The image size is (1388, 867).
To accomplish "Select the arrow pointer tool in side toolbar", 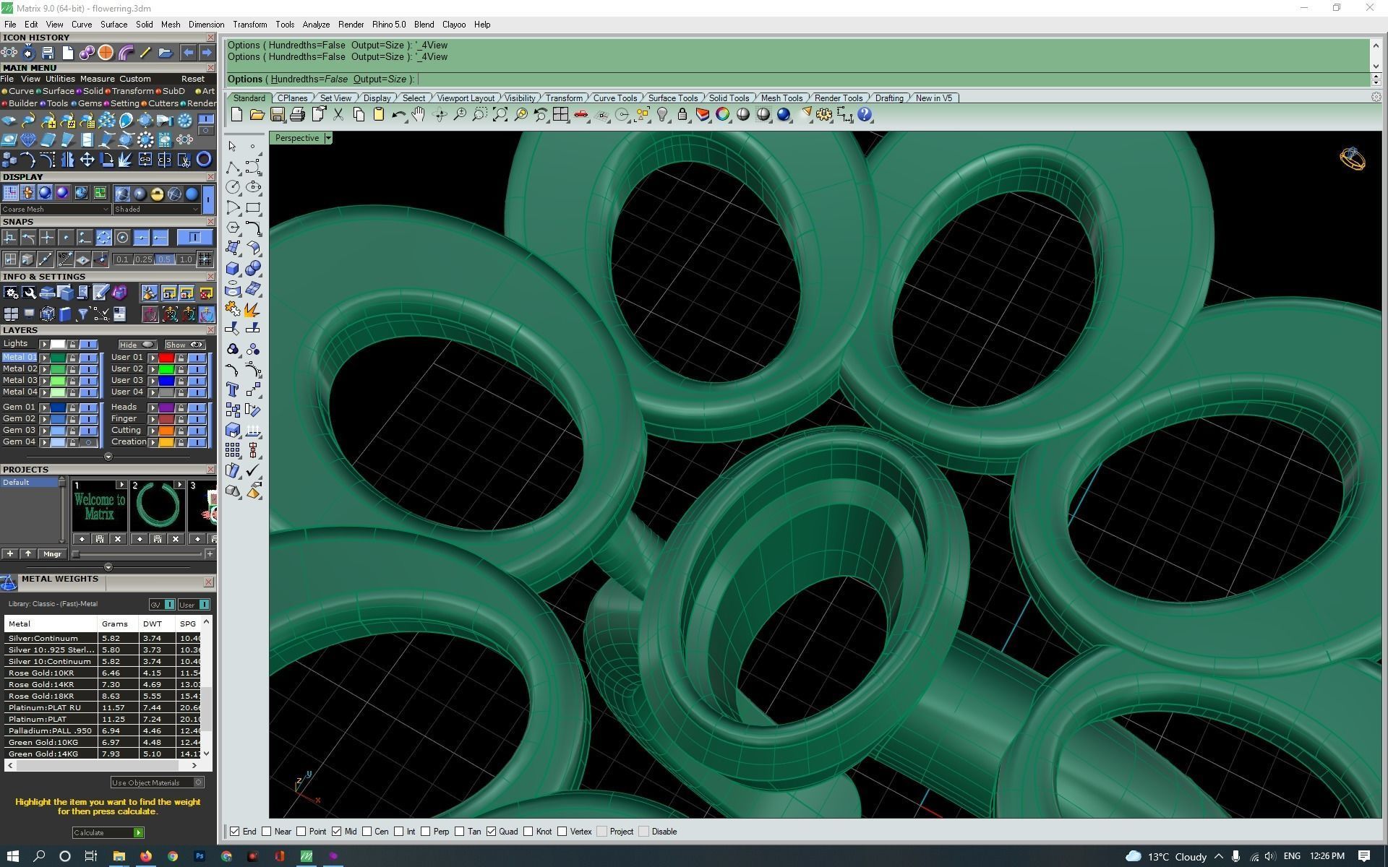I will click(x=233, y=147).
